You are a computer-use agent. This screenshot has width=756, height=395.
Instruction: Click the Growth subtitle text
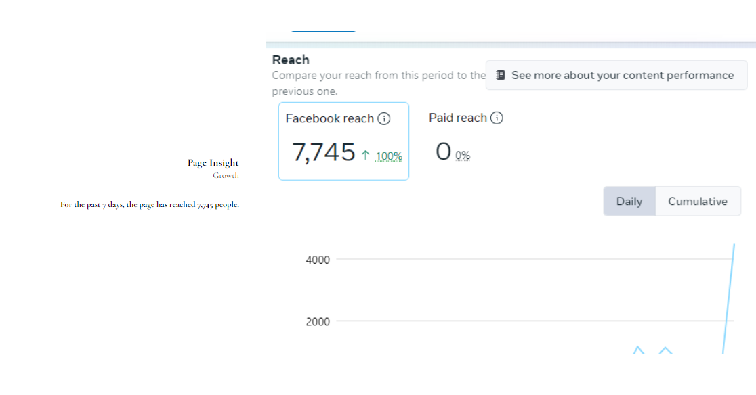(x=226, y=175)
